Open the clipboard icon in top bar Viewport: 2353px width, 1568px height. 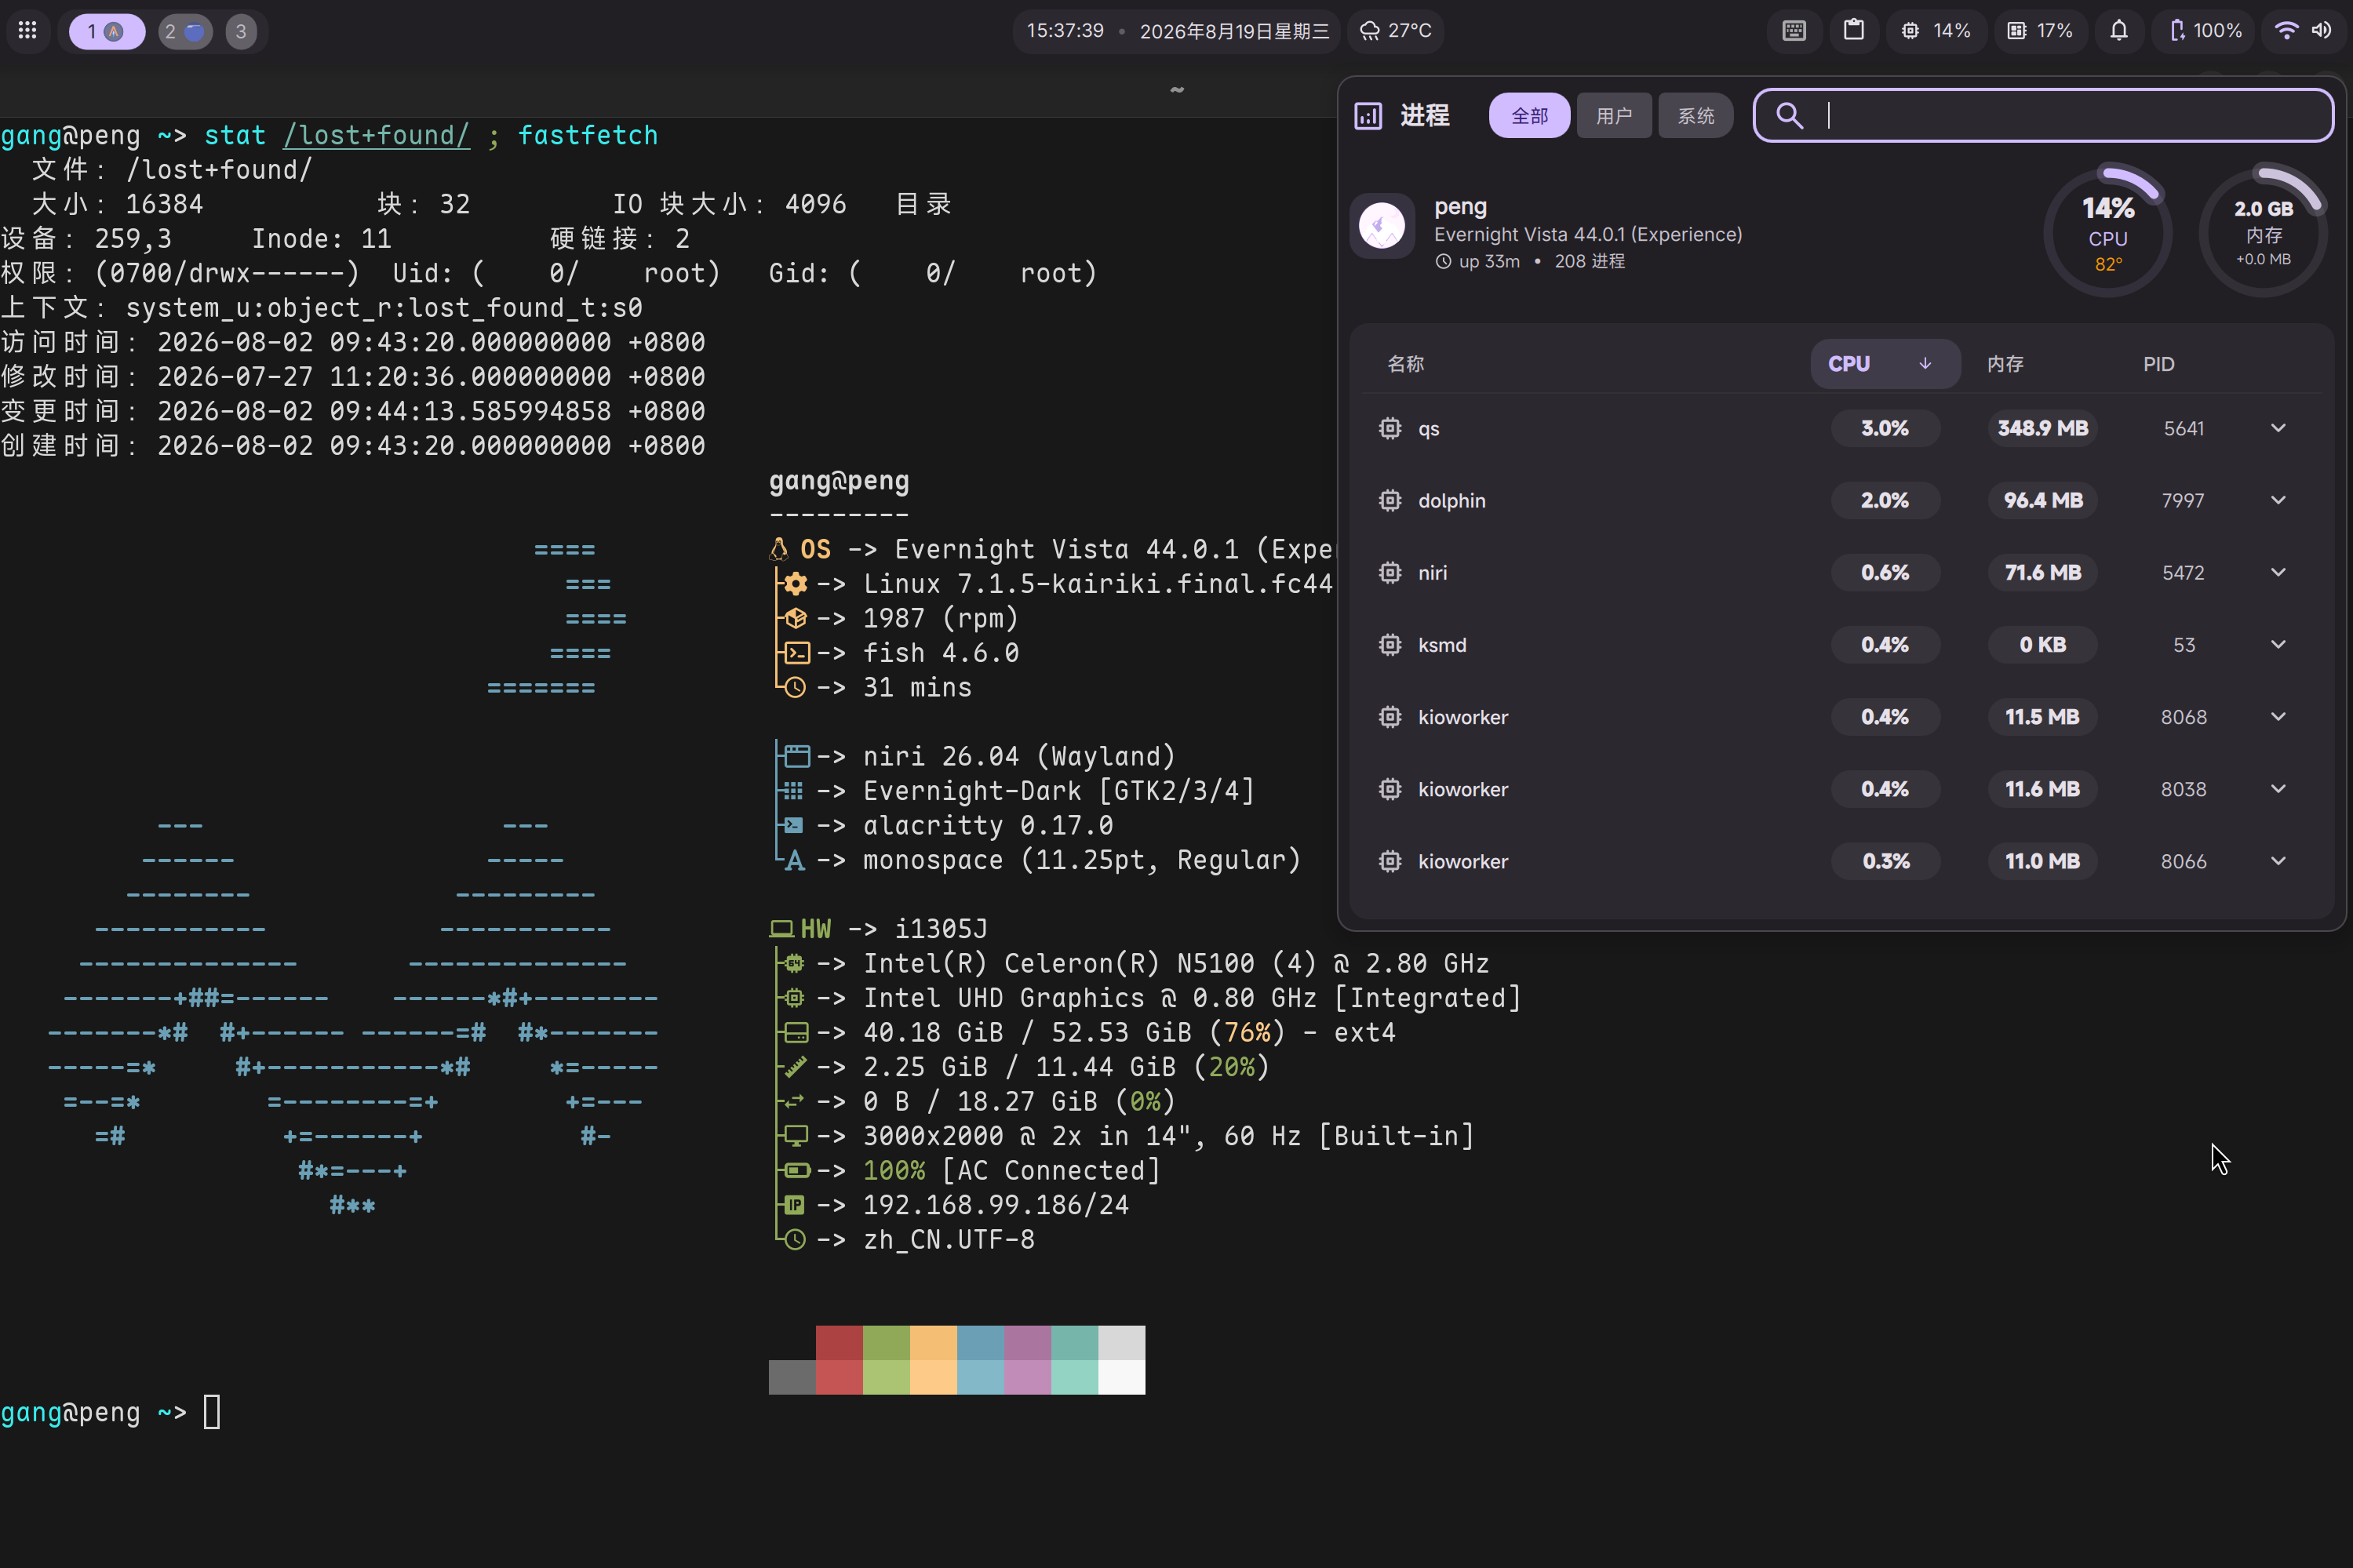(x=1854, y=31)
